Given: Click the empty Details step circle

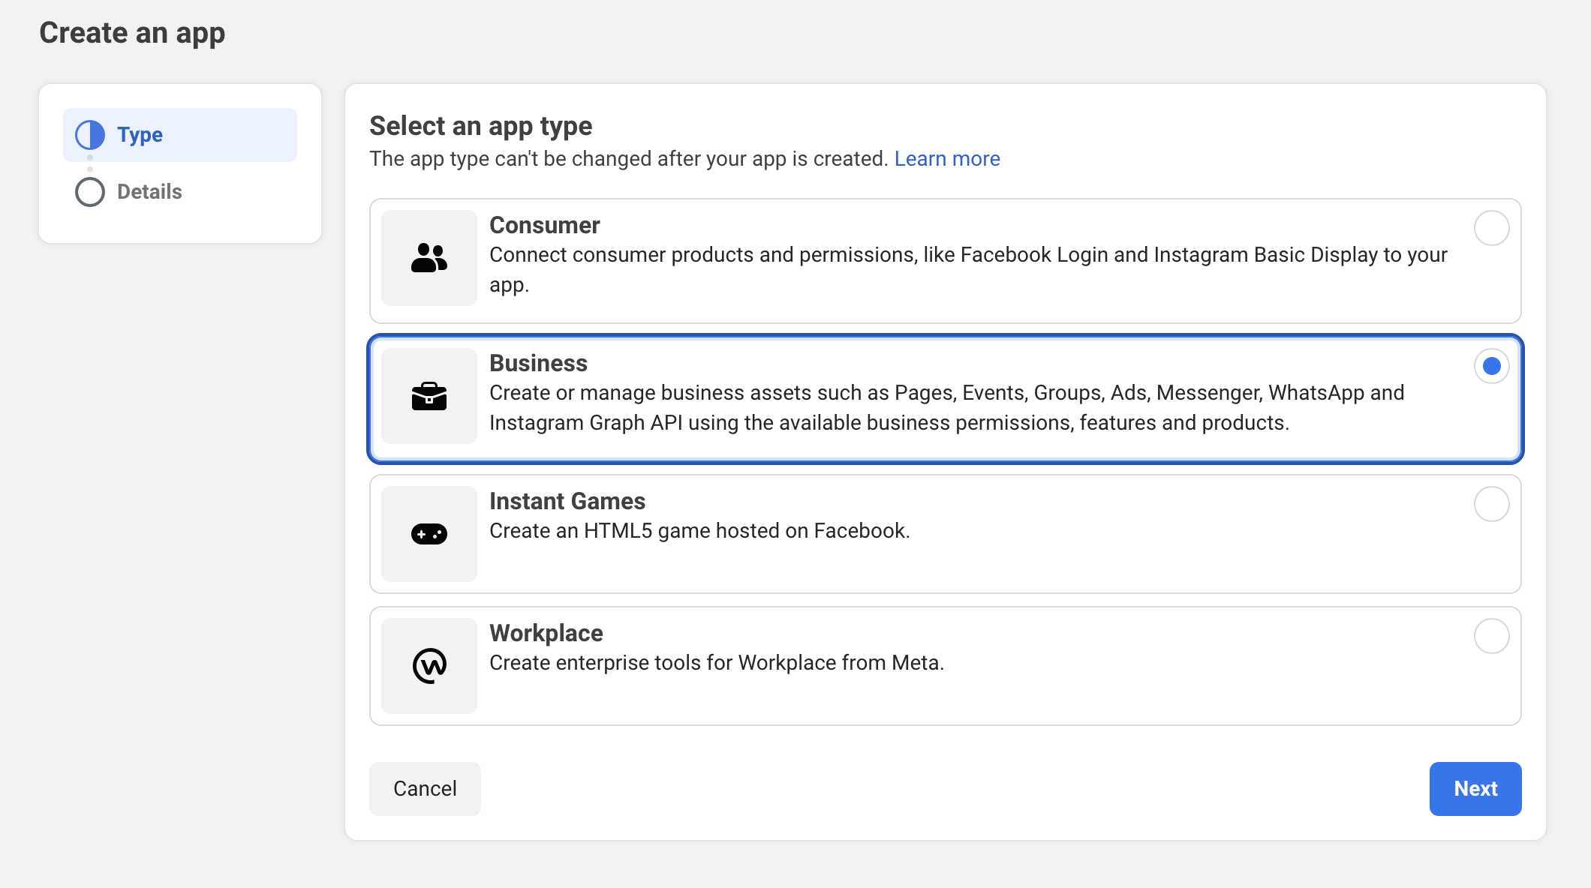Looking at the screenshot, I should coord(90,192).
